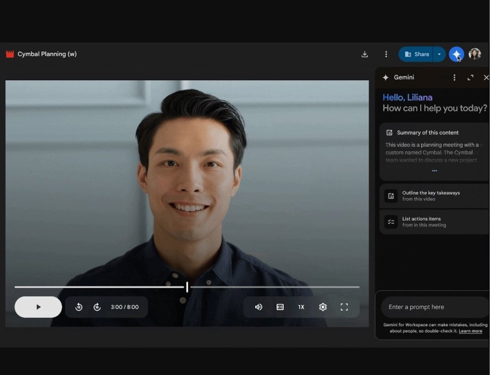490x375 pixels.
Task: Close the Gemini side panel
Action: coord(486,78)
